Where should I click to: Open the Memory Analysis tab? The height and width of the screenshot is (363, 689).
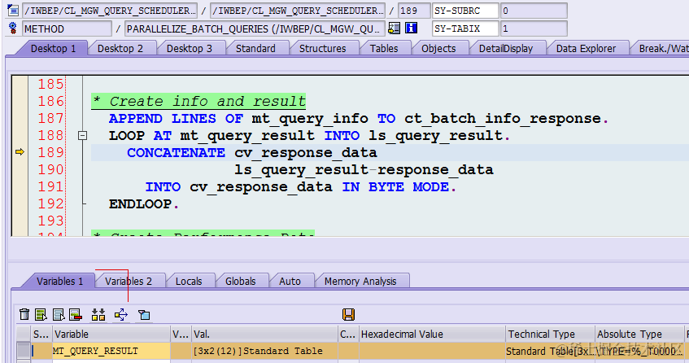coord(360,282)
